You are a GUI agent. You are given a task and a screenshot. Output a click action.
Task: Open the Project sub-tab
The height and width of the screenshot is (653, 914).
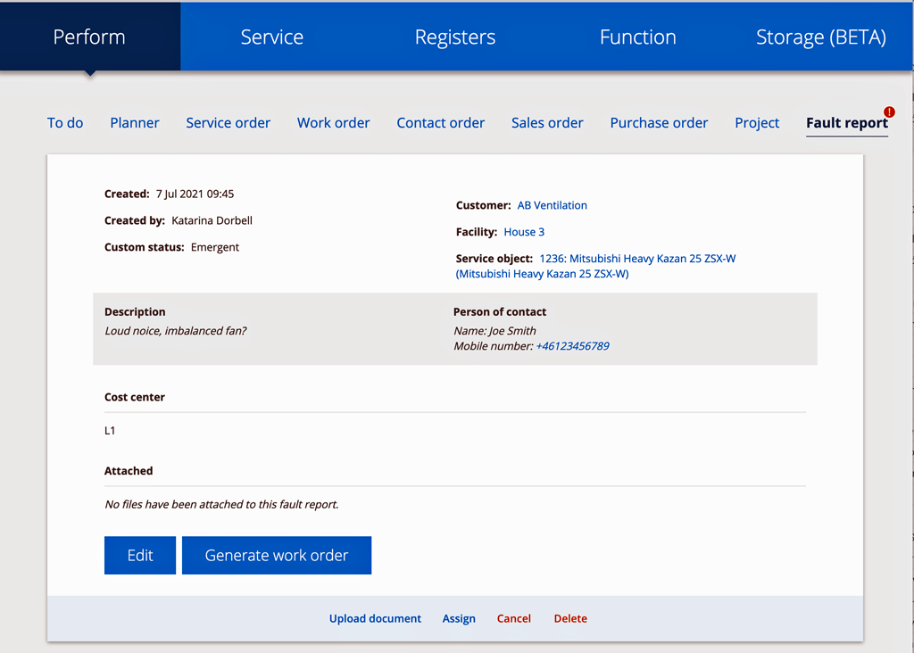[x=757, y=123]
